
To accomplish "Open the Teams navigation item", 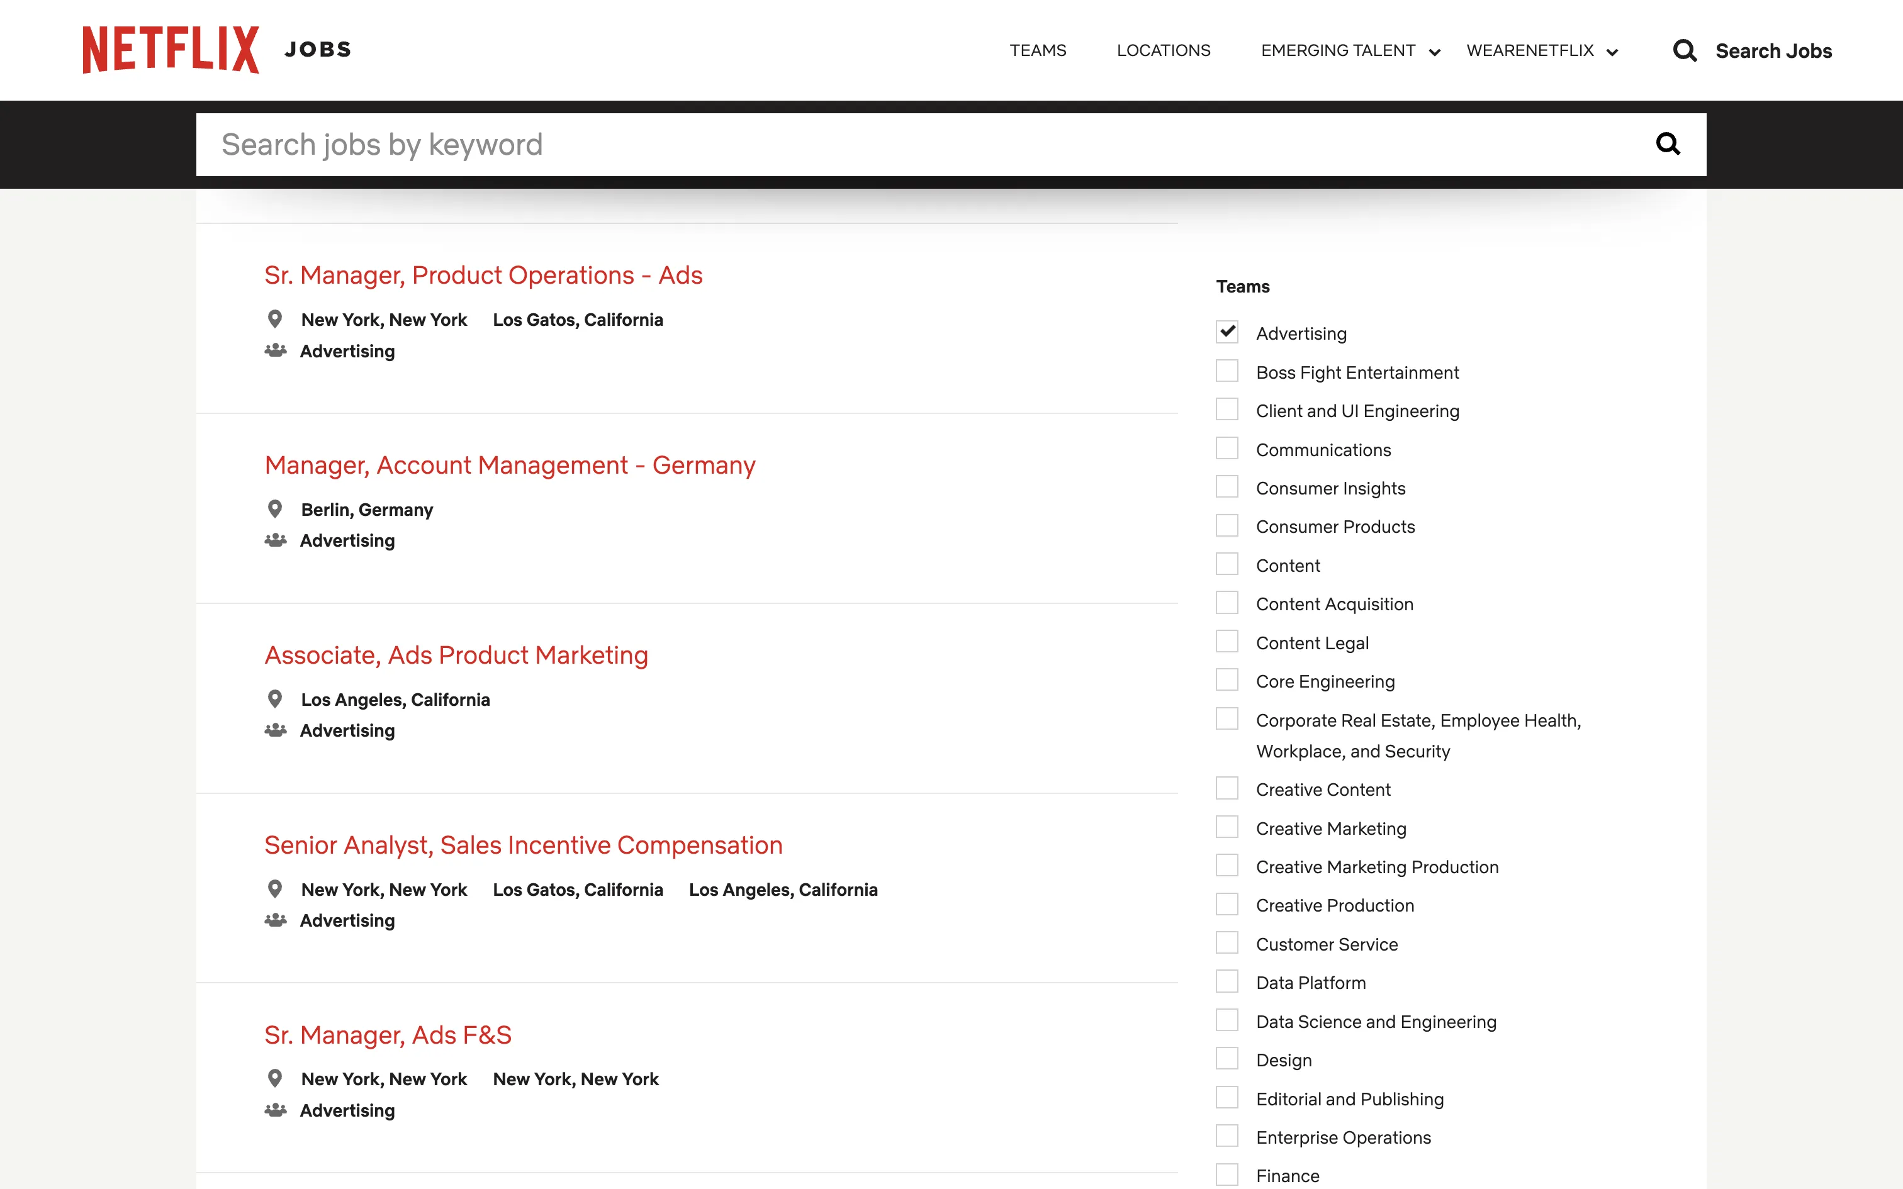I will coord(1037,51).
